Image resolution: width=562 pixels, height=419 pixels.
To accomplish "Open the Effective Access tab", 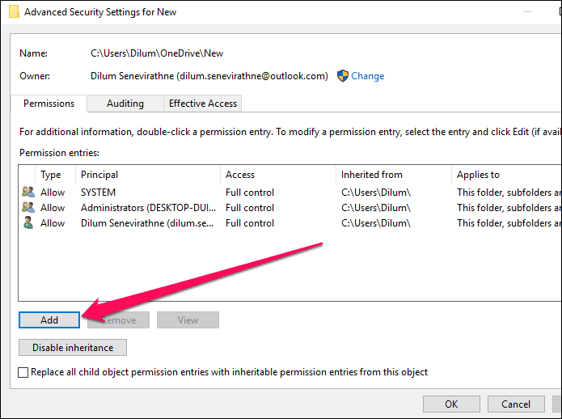I will click(x=202, y=104).
